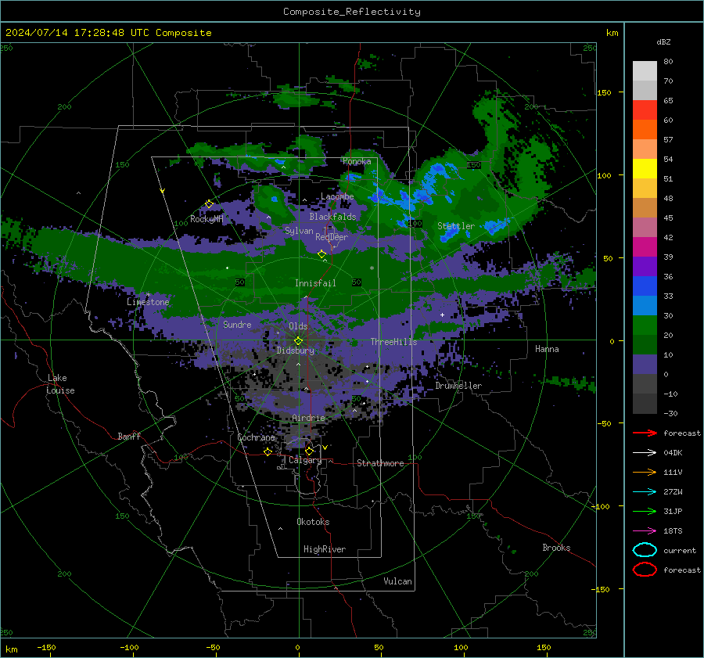The height and width of the screenshot is (658, 704).
Task: Click the Limestone label
Action: click(x=148, y=302)
